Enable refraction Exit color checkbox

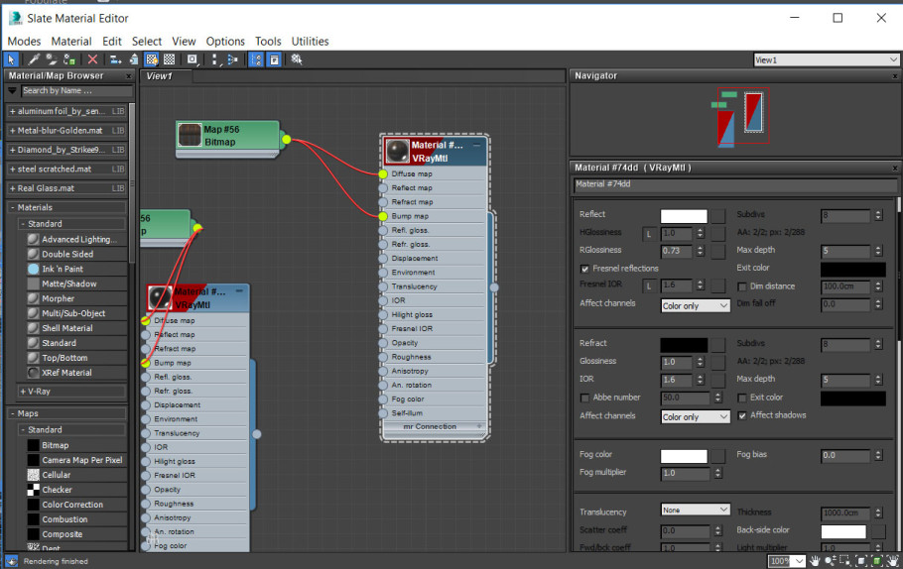tap(742, 398)
